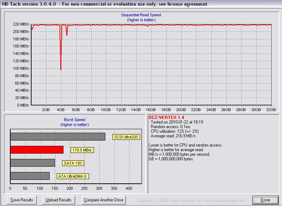Click the '32GB' axis label
Viewport: 282px width, 206px height.
coord(271,110)
